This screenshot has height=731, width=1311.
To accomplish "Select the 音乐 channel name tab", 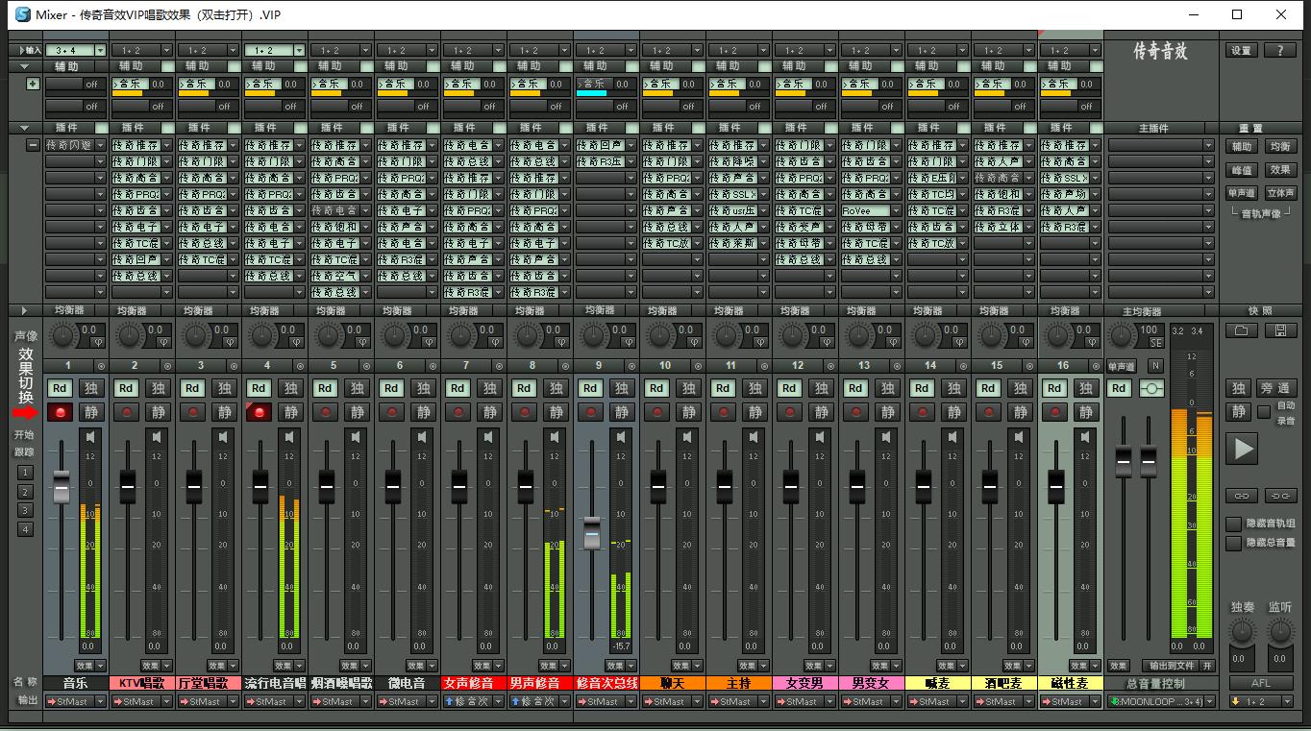I will pyautogui.click(x=76, y=684).
